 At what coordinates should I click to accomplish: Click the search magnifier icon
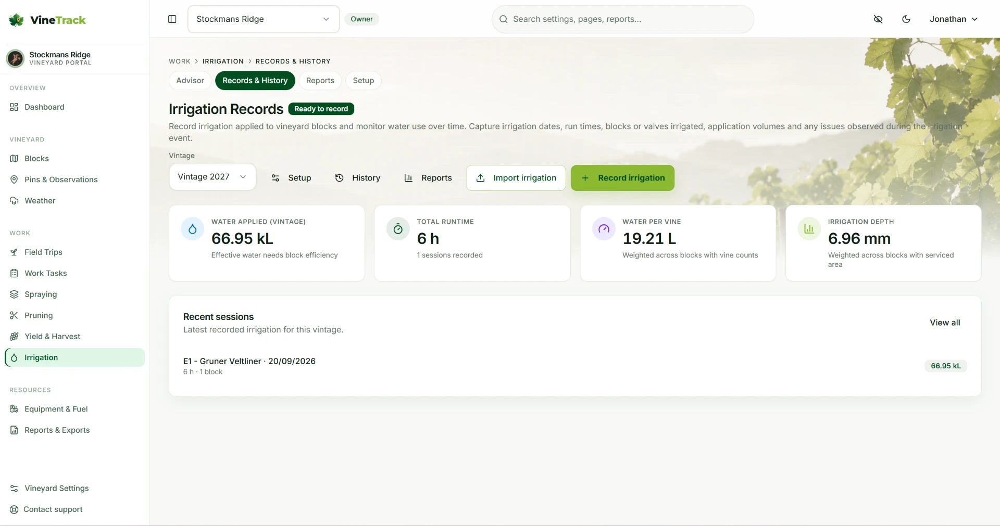[x=503, y=19]
